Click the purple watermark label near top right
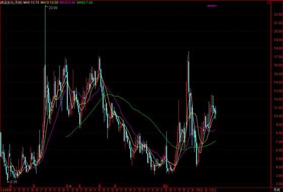283x192 pixels. point(212,6)
